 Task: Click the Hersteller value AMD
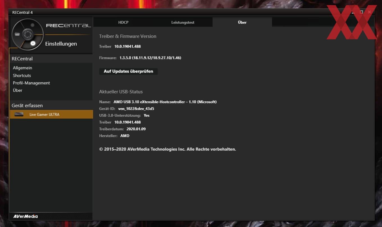pos(125,136)
